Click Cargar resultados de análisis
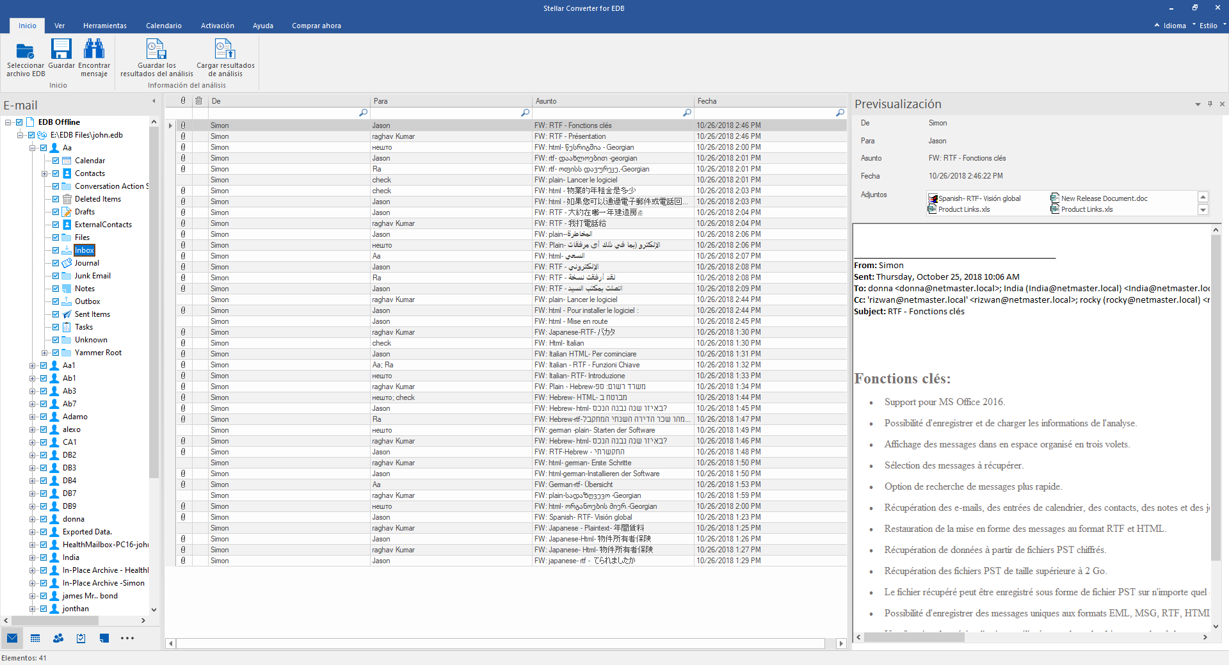The image size is (1229, 665). (225, 58)
